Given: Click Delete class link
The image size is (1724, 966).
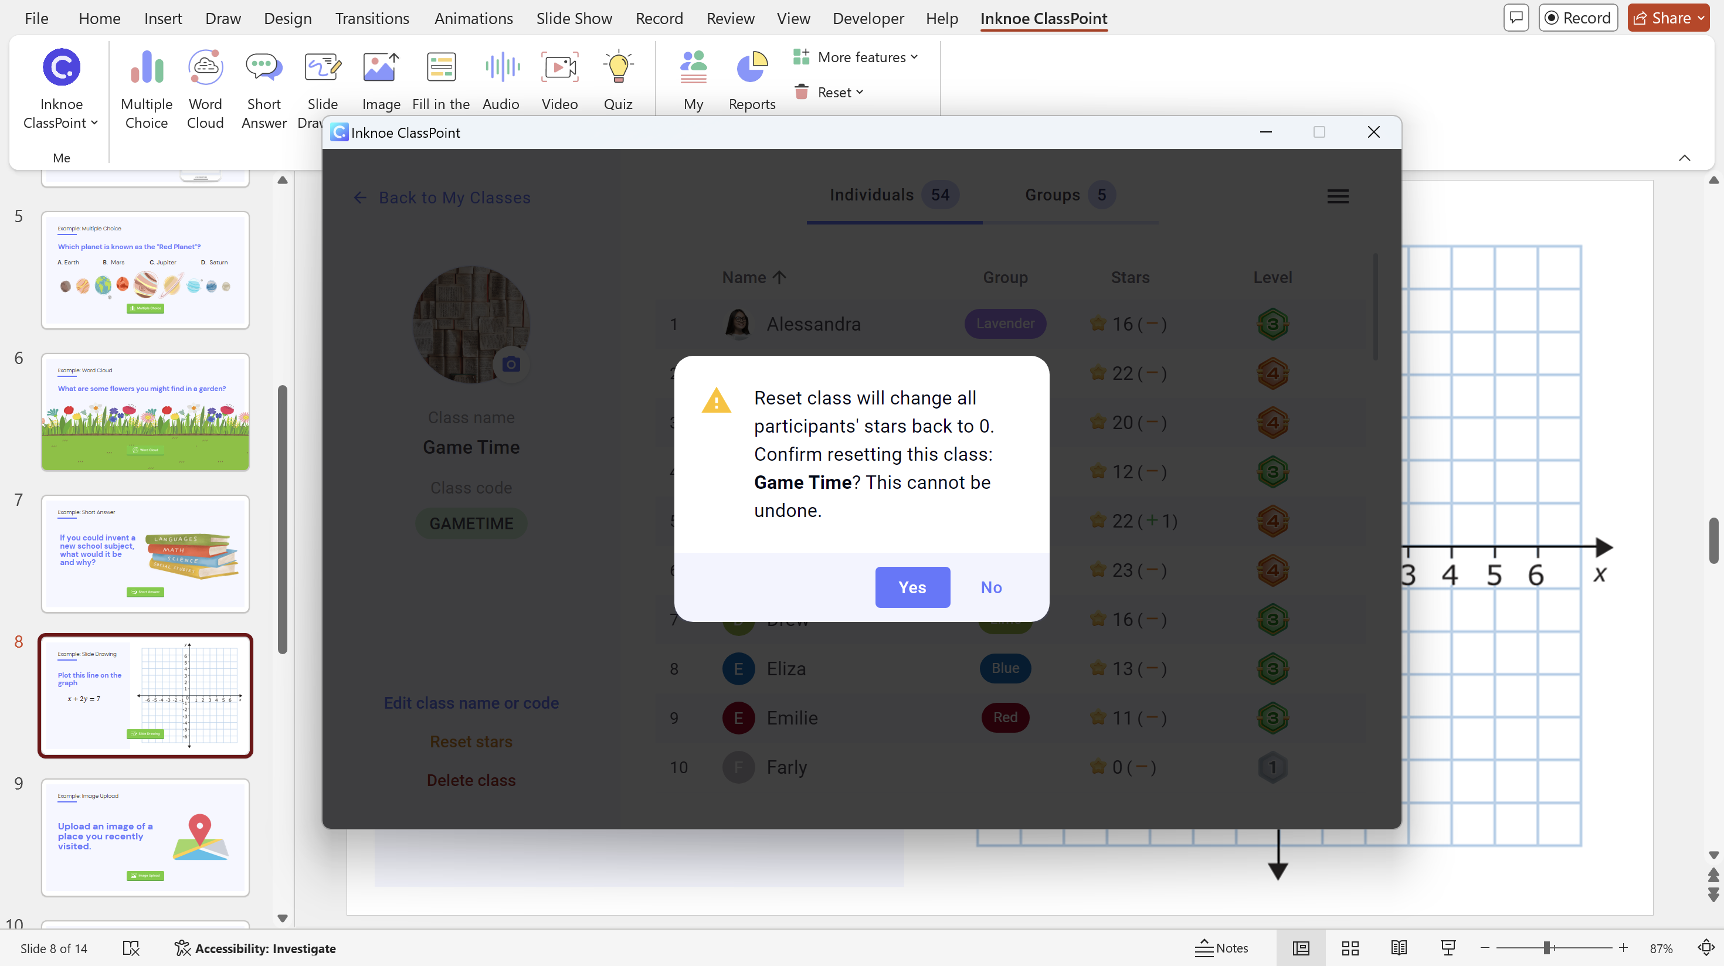Looking at the screenshot, I should (471, 780).
